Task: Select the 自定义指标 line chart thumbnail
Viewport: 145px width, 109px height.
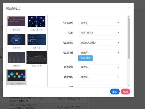Action: [x=37, y=57]
